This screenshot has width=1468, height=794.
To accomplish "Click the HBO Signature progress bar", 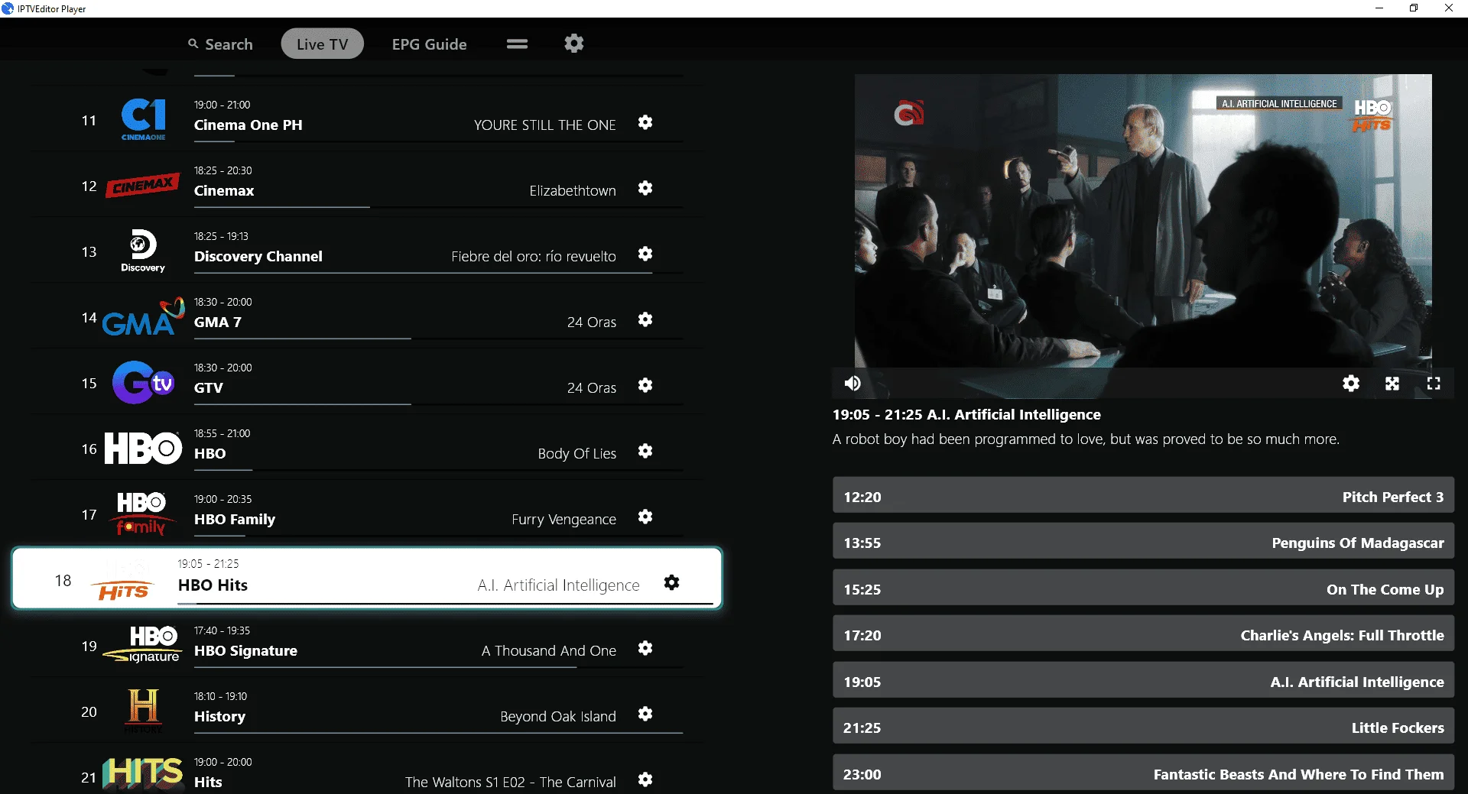I will tap(438, 667).
